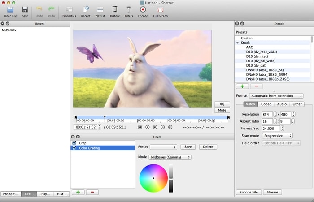The width and height of the screenshot is (314, 202).
Task: Click the Stream button
Action: [x=272, y=192]
